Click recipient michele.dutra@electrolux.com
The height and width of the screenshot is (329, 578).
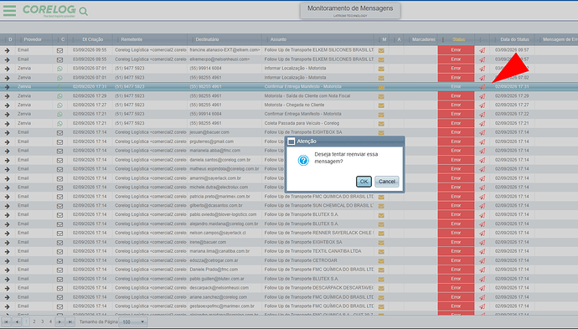(x=219, y=188)
